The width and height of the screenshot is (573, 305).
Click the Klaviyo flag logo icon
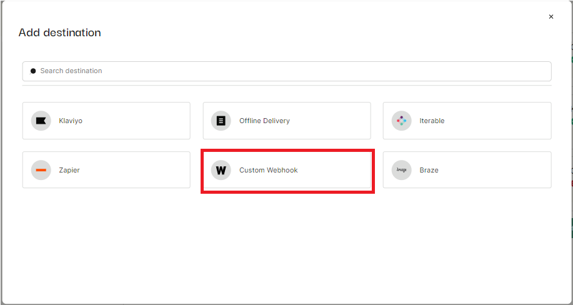[x=41, y=121]
